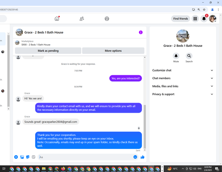
Task: Click the browser zoom magnifier icon
Action: coord(199,10)
